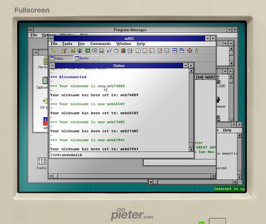Open the mIRC window control menu box

[51, 38]
